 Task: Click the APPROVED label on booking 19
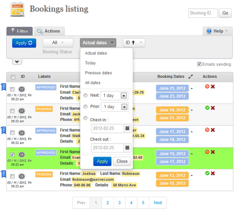[46, 152]
